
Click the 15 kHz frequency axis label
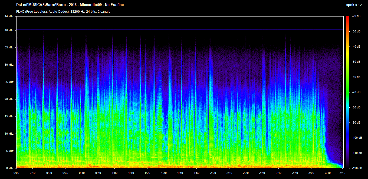click(x=9, y=117)
